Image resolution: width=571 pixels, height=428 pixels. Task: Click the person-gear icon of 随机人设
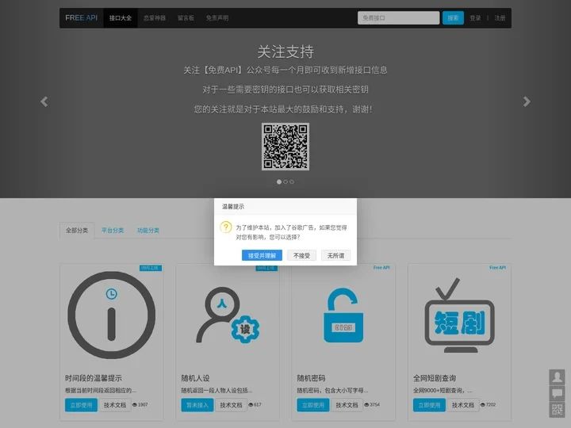click(x=228, y=315)
